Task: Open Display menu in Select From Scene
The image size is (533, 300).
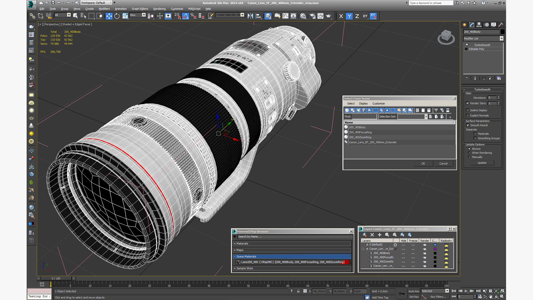Action: click(x=363, y=104)
